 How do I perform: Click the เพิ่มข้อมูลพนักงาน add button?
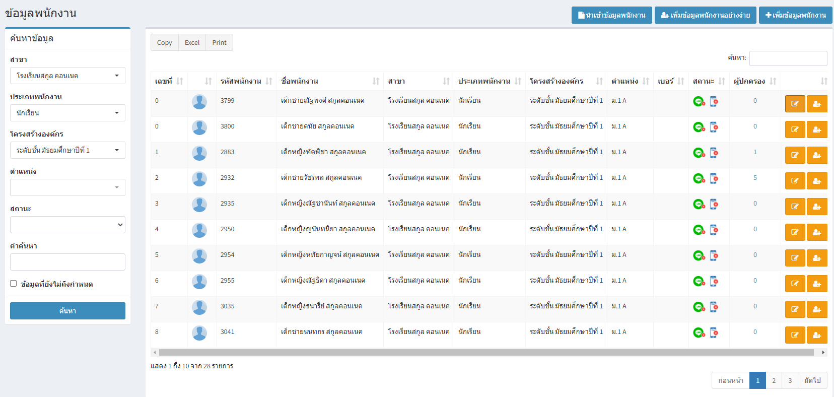pyautogui.click(x=796, y=15)
